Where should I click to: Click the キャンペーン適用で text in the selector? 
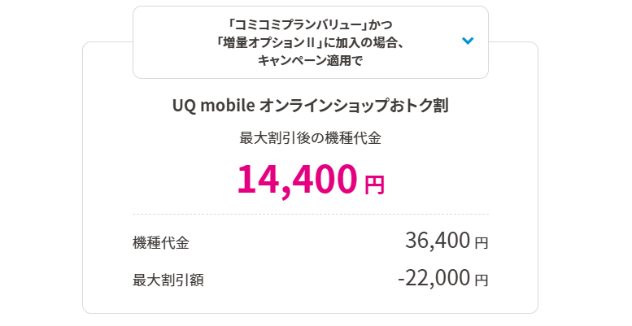pos(310,60)
